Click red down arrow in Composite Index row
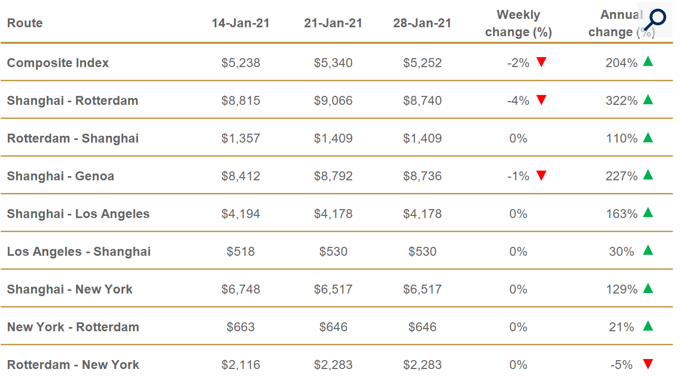Image resolution: width=681 pixels, height=380 pixels. pyautogui.click(x=541, y=62)
